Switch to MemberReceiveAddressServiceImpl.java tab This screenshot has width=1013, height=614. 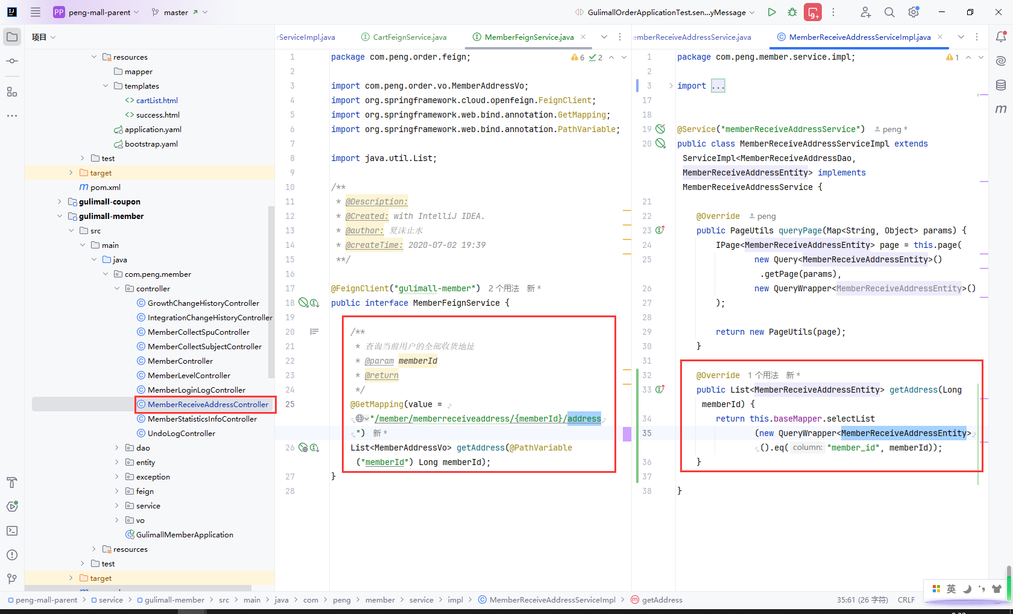point(854,37)
